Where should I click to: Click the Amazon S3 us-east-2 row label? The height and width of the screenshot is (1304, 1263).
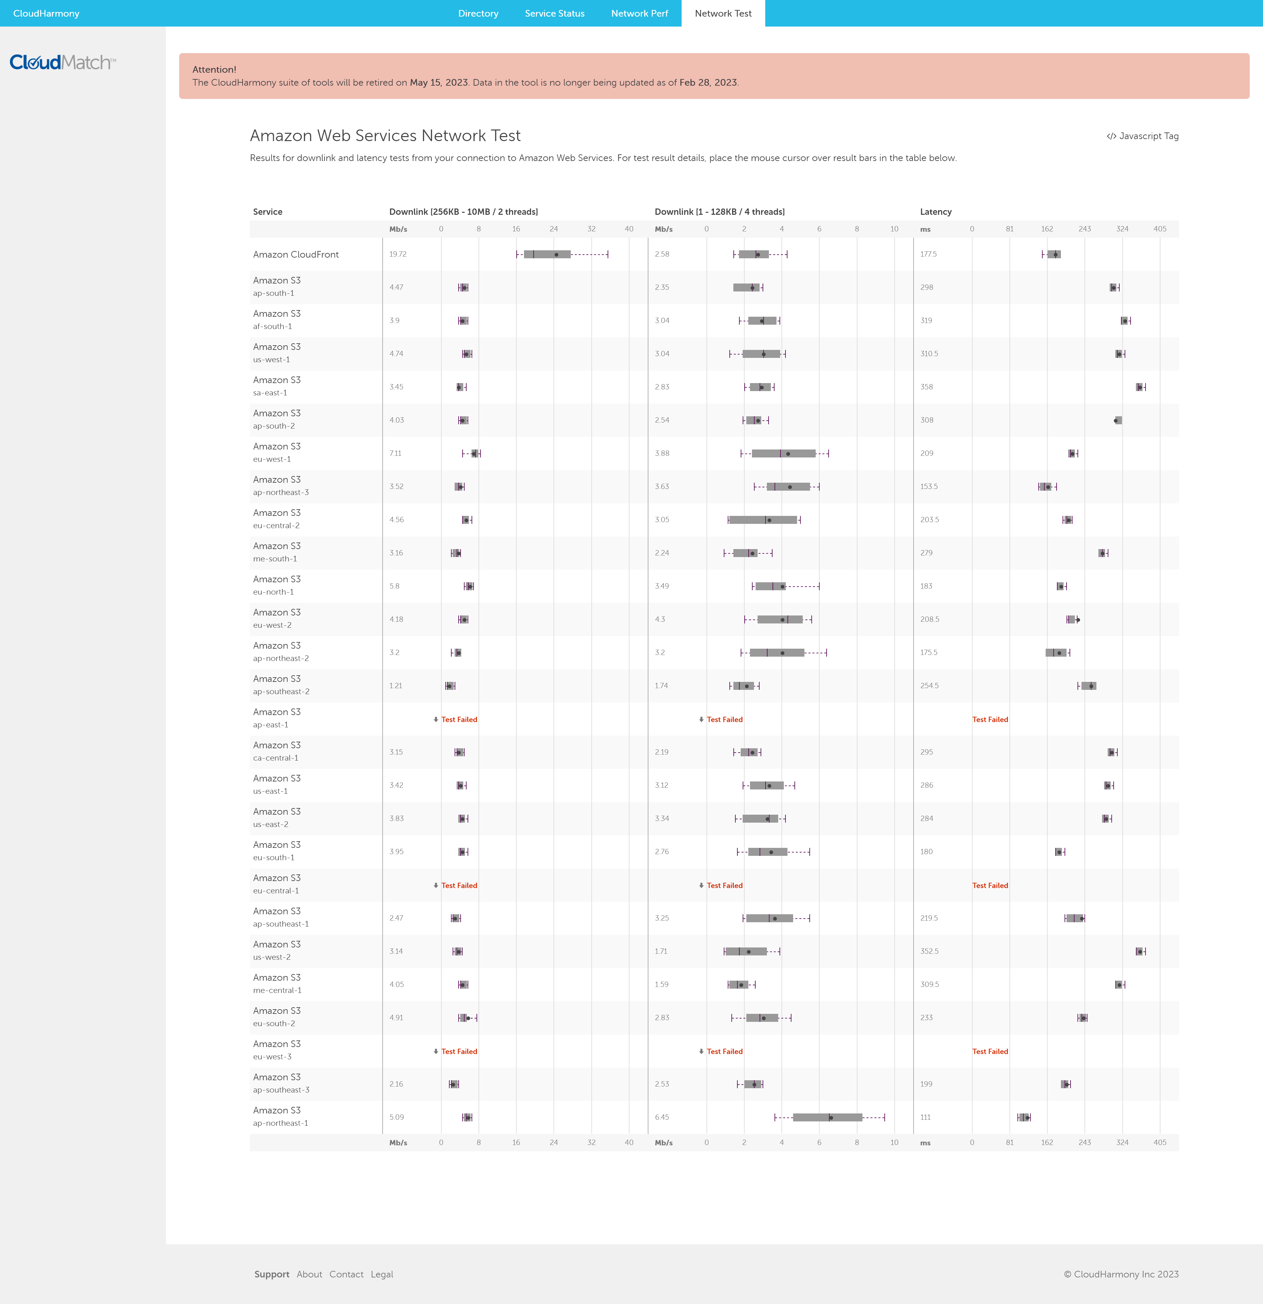tap(277, 818)
